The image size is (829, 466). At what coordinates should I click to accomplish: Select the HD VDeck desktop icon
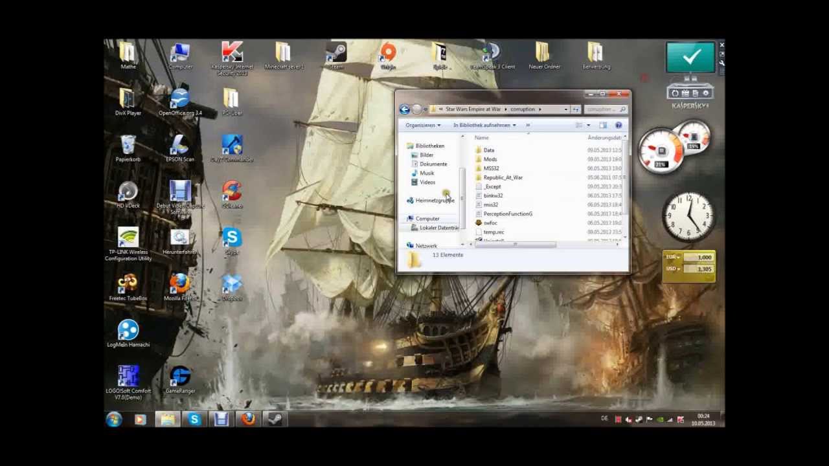(128, 195)
